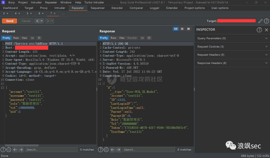
Task: Go to next response search match
Action: [118, 149]
